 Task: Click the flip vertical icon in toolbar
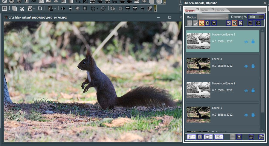(x=70, y=8)
